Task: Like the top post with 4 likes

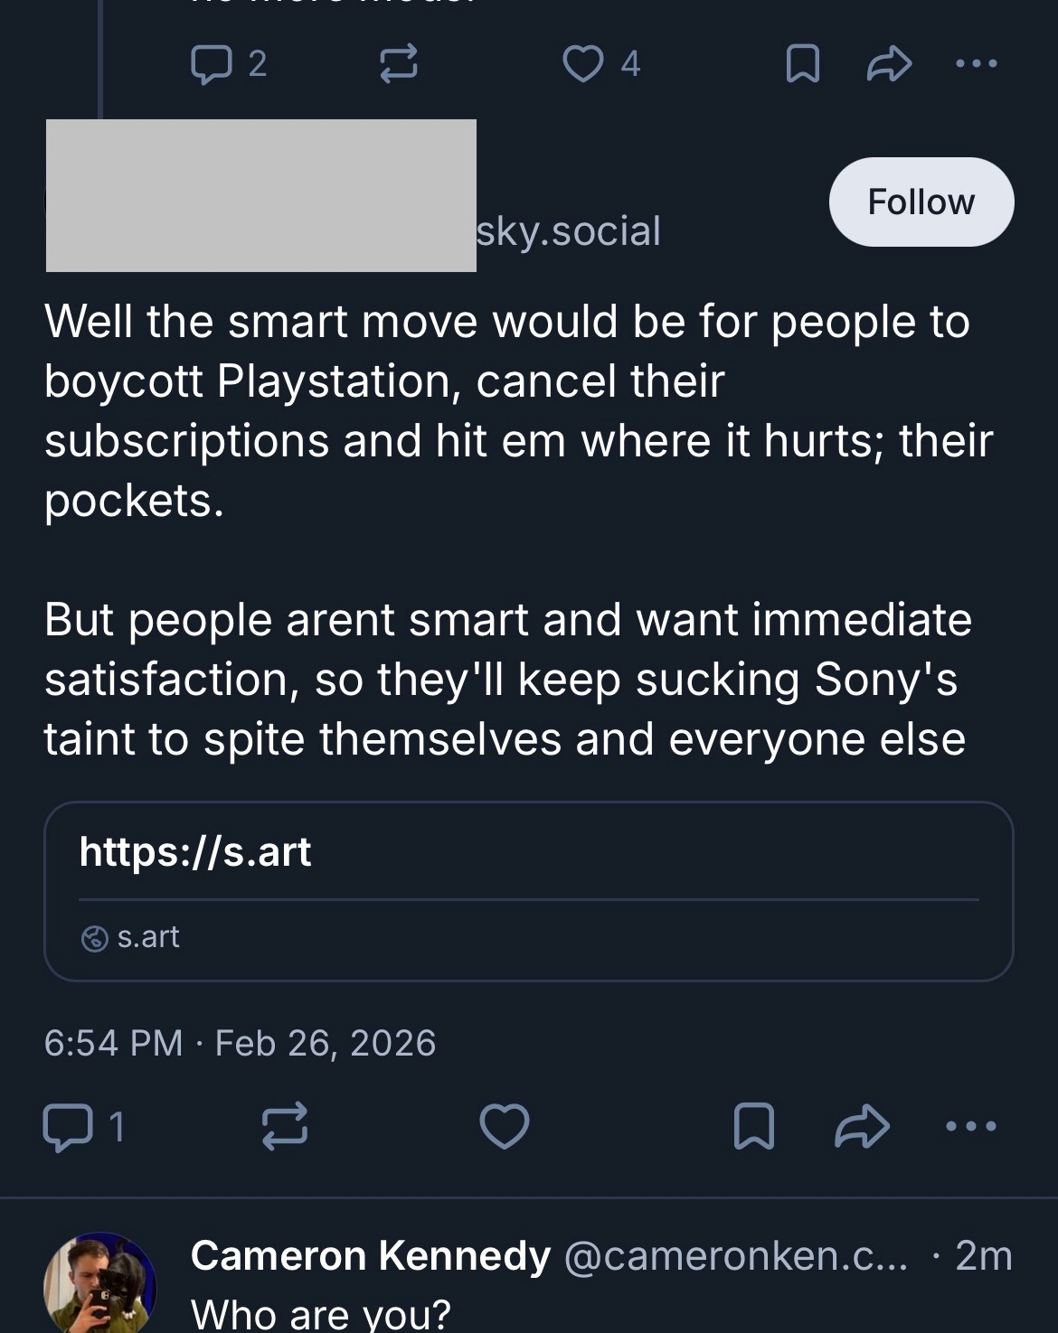Action: (583, 64)
